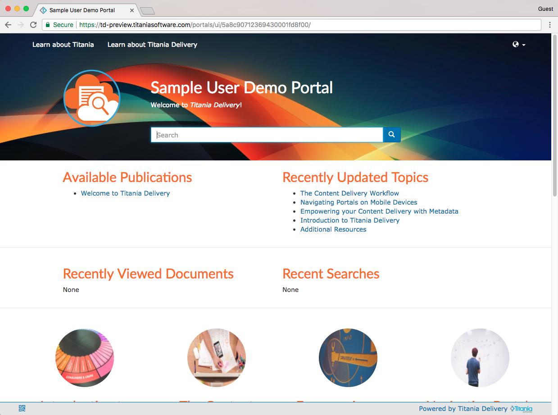Click Powered by Titania Delivery link
Screen dimensions: 558x415
pyautogui.click(x=463, y=409)
